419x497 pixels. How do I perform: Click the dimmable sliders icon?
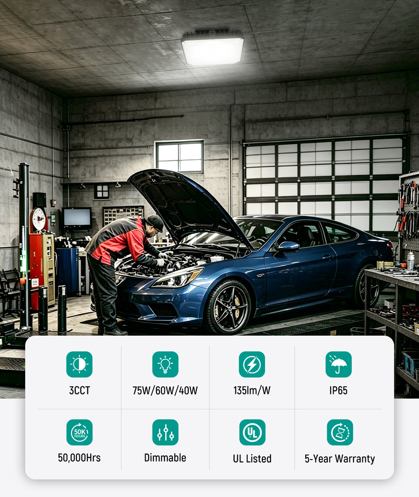pos(165,432)
